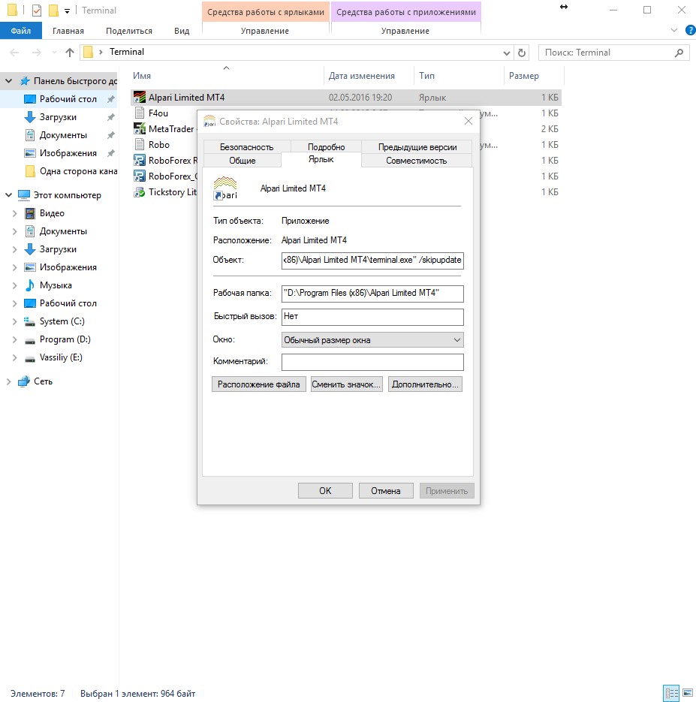The width and height of the screenshot is (696, 702).
Task: Open Управление tab under Средства работы с ярлыками
Action: (x=265, y=31)
